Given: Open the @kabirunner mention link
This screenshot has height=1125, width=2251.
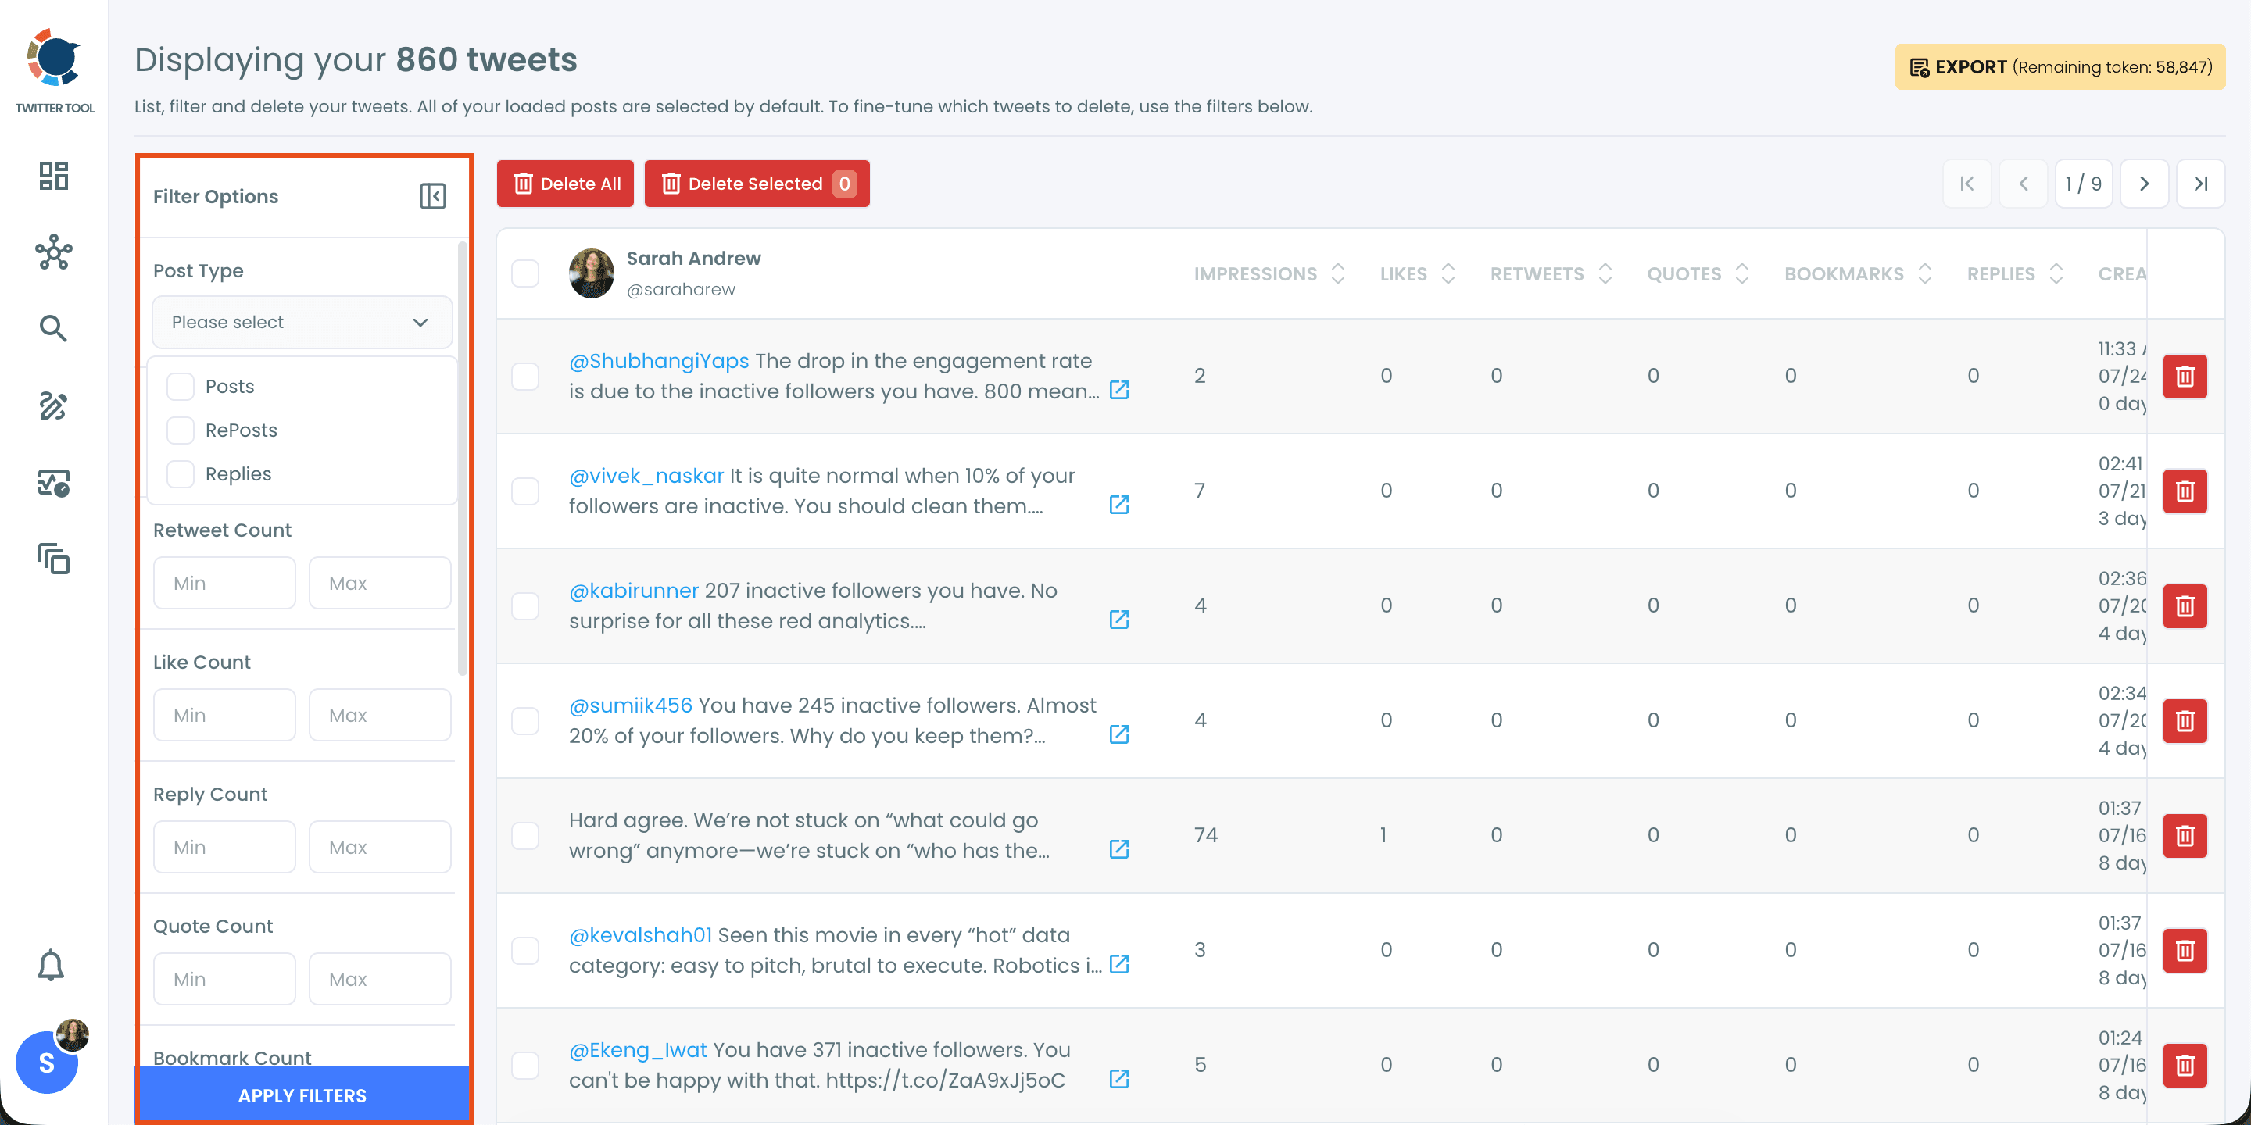Looking at the screenshot, I should 634,591.
